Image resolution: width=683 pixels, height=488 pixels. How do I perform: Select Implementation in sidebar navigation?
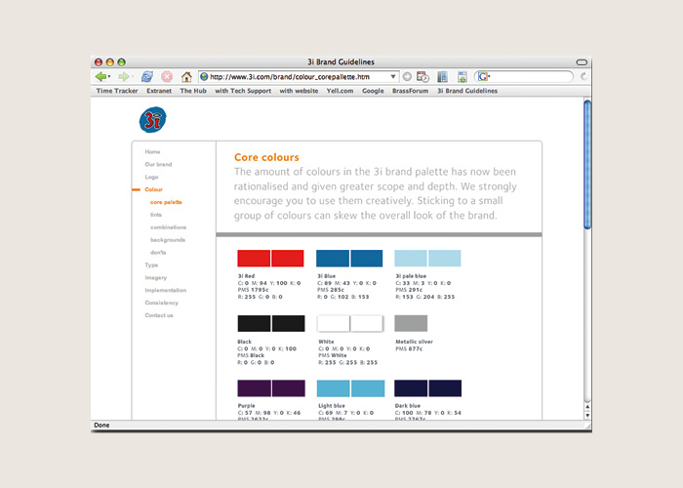(166, 290)
